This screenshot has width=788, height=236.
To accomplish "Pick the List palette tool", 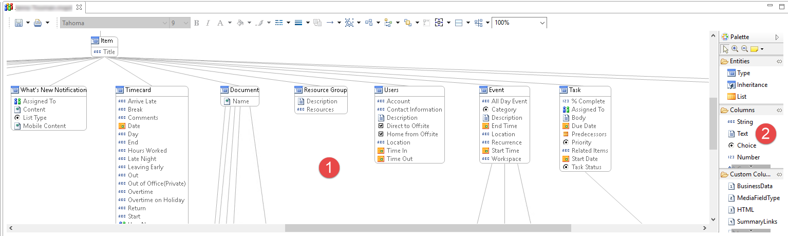I will click(737, 97).
